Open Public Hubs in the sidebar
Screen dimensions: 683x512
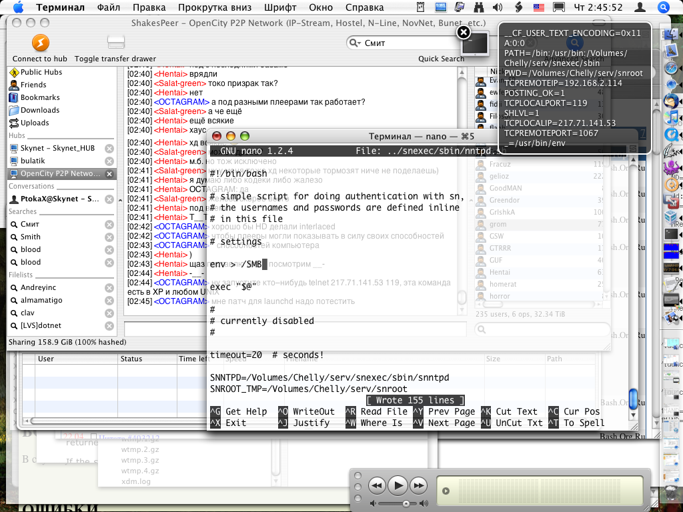tap(41, 72)
